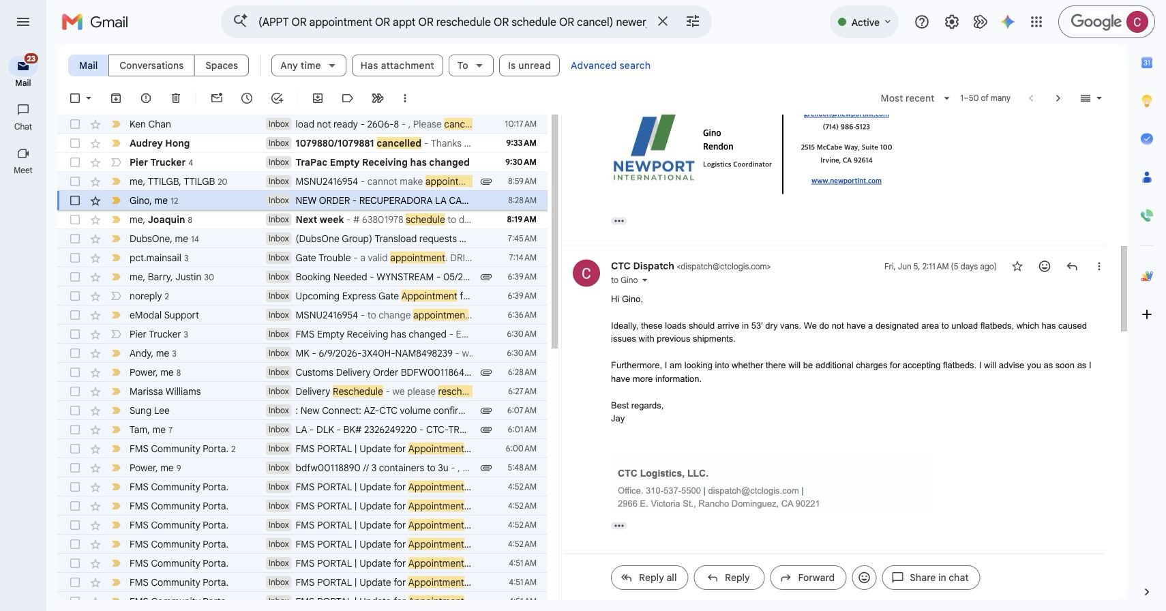Select the Audrey Hong email checkbox
This screenshot has width=1166, height=611.
pyautogui.click(x=75, y=143)
